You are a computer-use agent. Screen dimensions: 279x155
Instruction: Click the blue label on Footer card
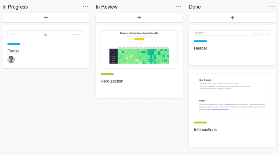[14, 44]
